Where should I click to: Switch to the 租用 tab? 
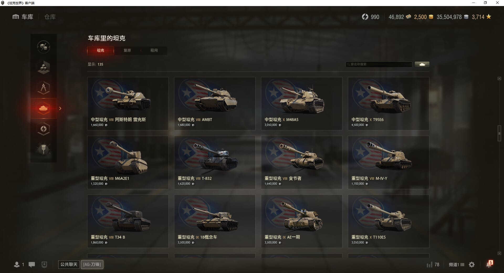(x=154, y=50)
